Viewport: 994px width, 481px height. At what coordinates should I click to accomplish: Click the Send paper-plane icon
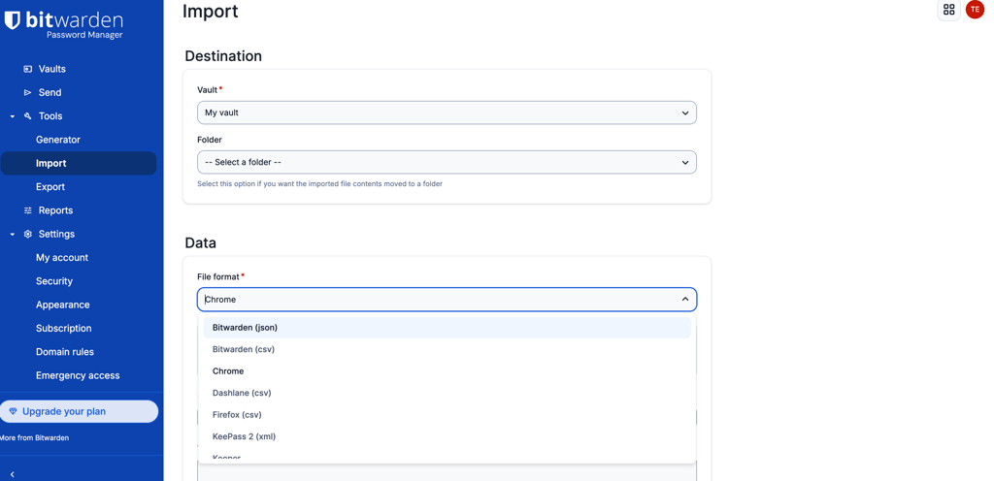pyautogui.click(x=27, y=92)
